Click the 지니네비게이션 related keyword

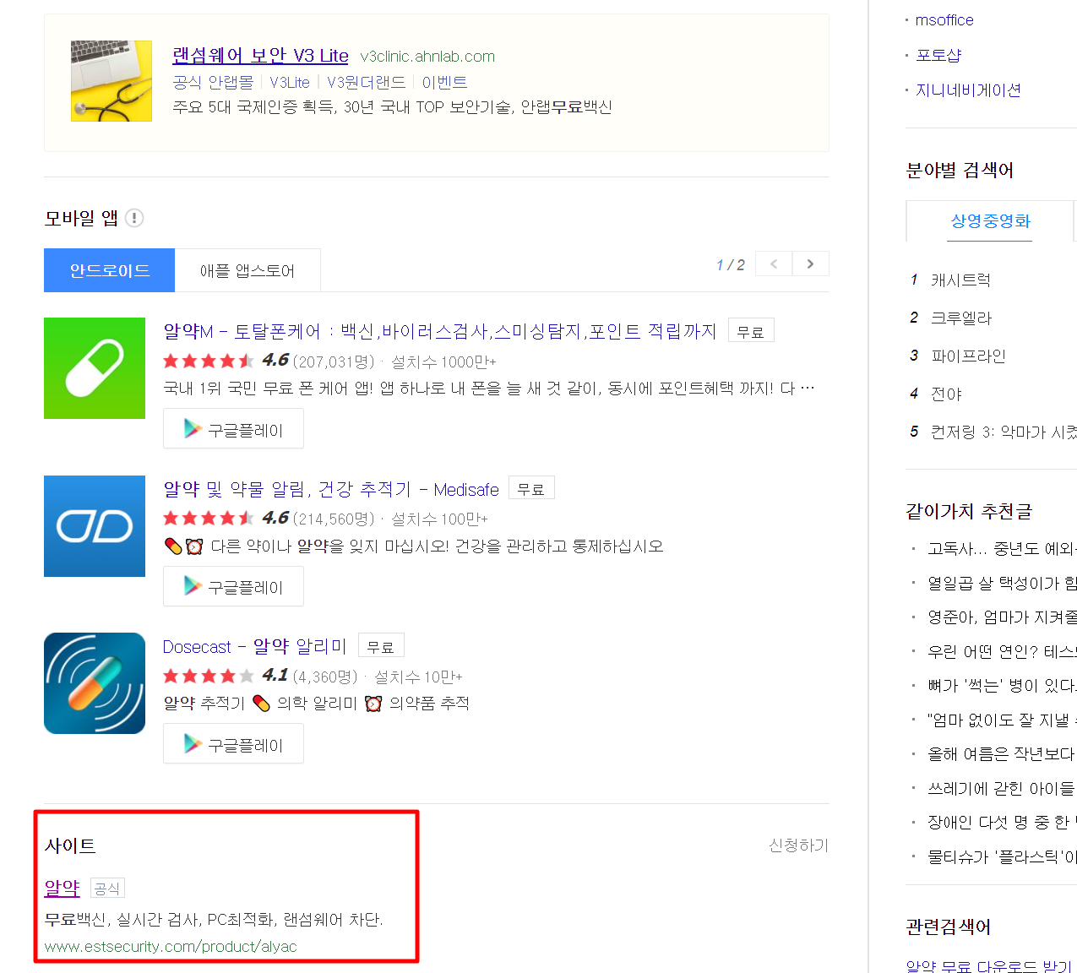click(x=968, y=90)
